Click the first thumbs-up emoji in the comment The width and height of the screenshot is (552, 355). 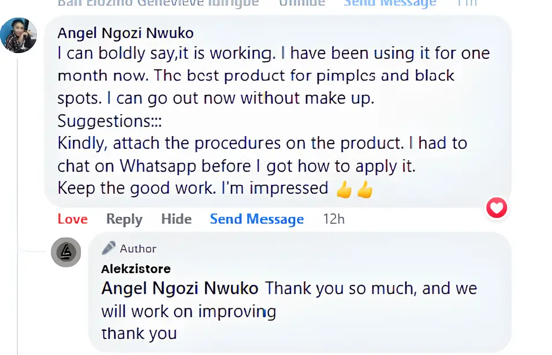(344, 189)
